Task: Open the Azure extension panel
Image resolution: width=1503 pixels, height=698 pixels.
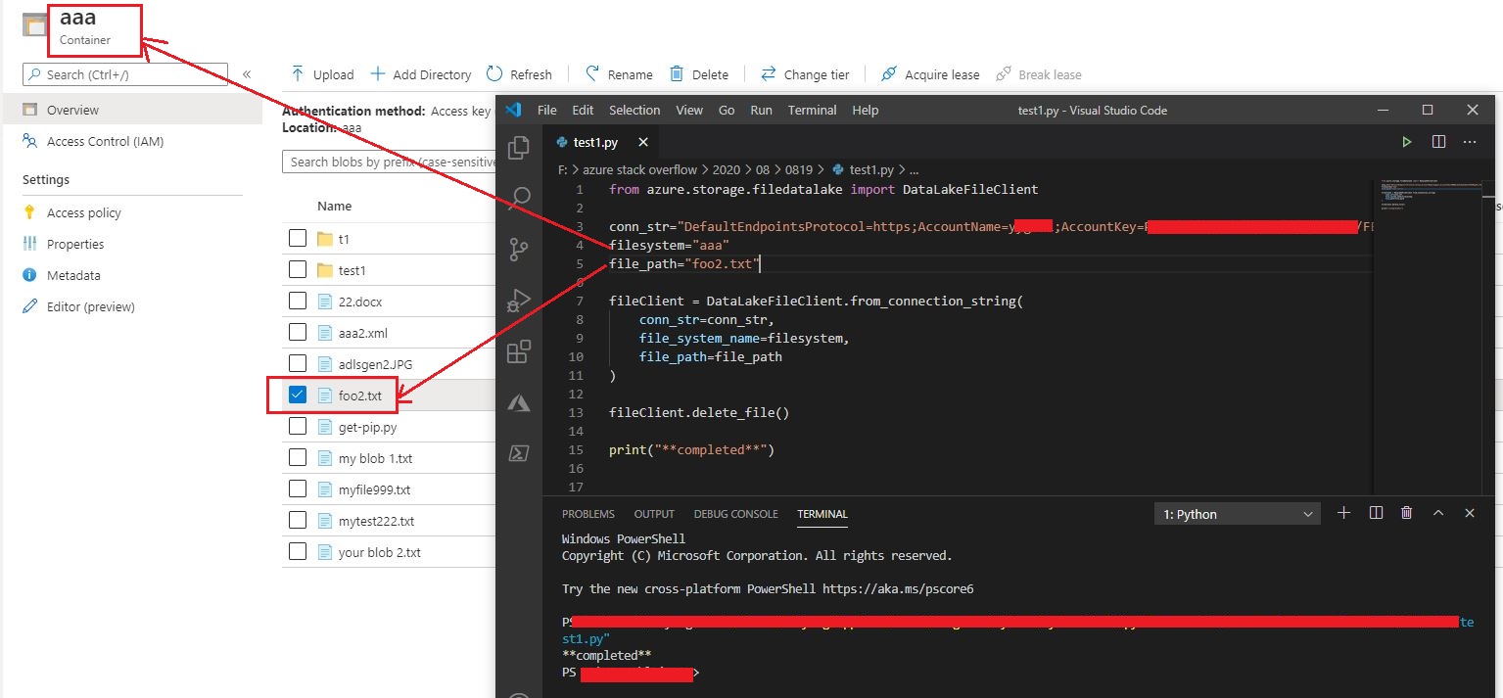Action: coord(518,402)
